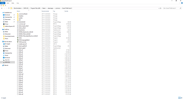Select DATA (D:) drive in navigation pane
This screenshot has width=183, height=99.
click(x=7, y=62)
